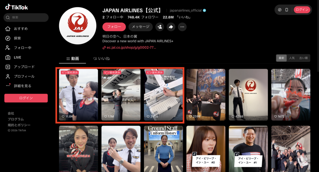The width and height of the screenshot is (319, 172).
Task: Open the cabin attendant video in aircraft seats
Action: pyautogui.click(x=79, y=149)
